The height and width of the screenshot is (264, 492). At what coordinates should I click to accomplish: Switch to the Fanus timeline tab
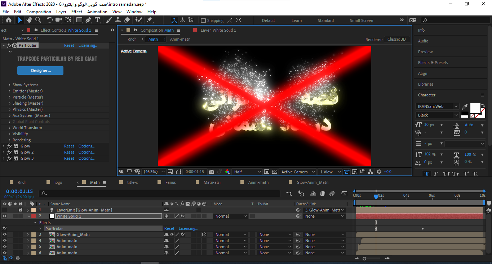pyautogui.click(x=170, y=182)
